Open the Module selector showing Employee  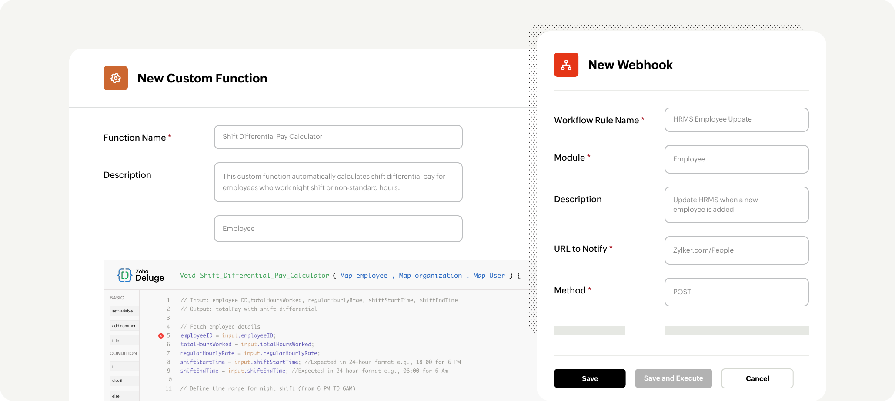[736, 159]
